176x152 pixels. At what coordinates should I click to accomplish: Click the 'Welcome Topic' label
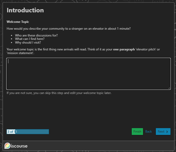click(x=18, y=22)
